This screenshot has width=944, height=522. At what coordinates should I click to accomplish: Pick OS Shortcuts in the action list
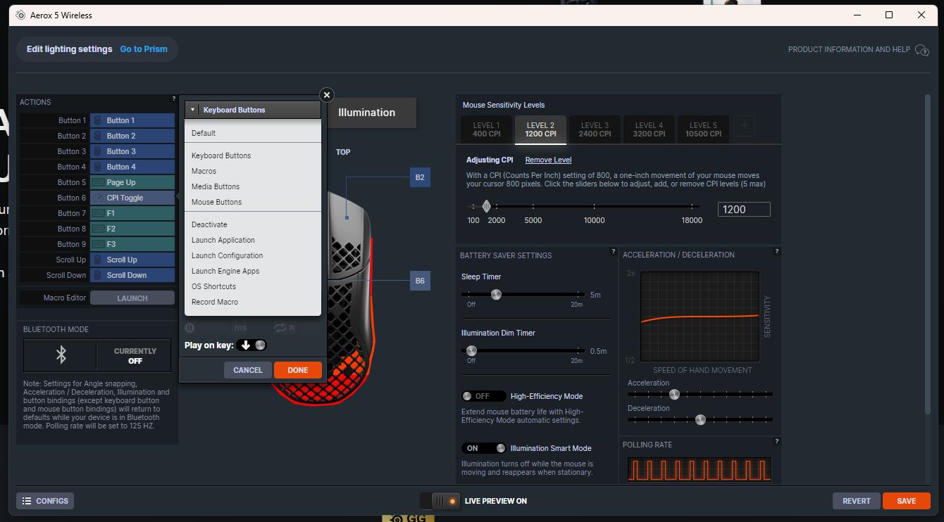(x=213, y=286)
